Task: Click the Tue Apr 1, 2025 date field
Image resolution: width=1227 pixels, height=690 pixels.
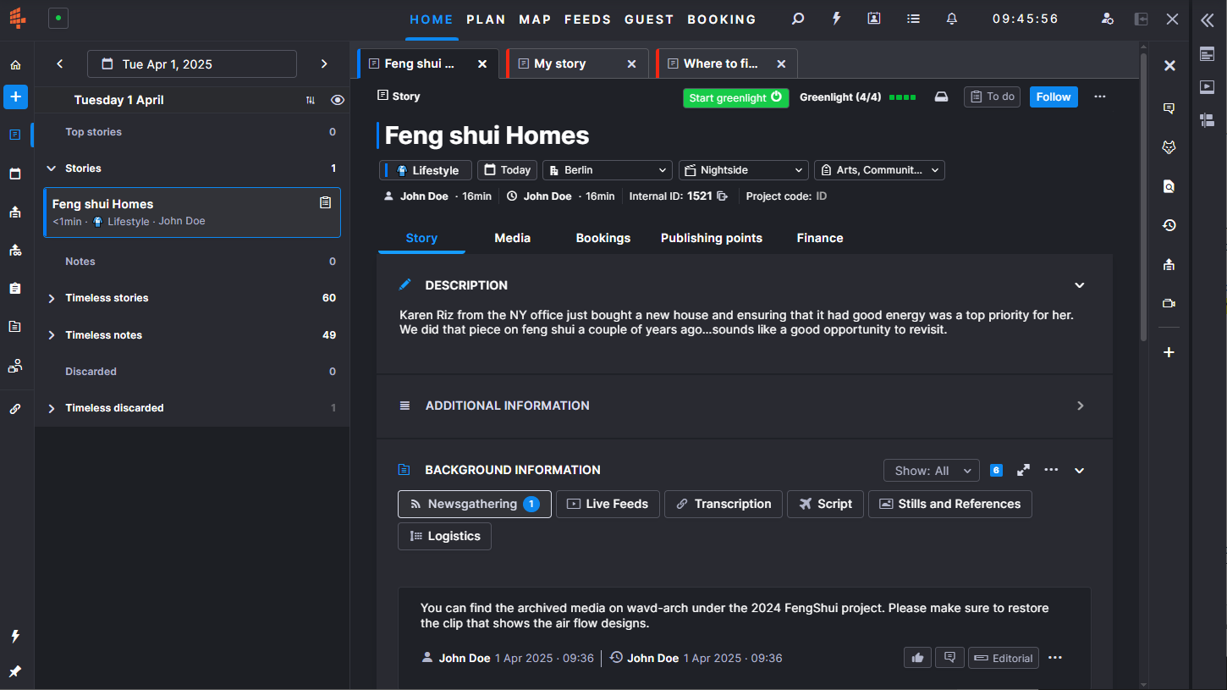Action: [x=192, y=64]
